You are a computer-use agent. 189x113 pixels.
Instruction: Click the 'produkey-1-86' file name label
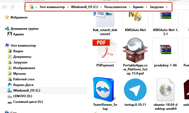165,65
